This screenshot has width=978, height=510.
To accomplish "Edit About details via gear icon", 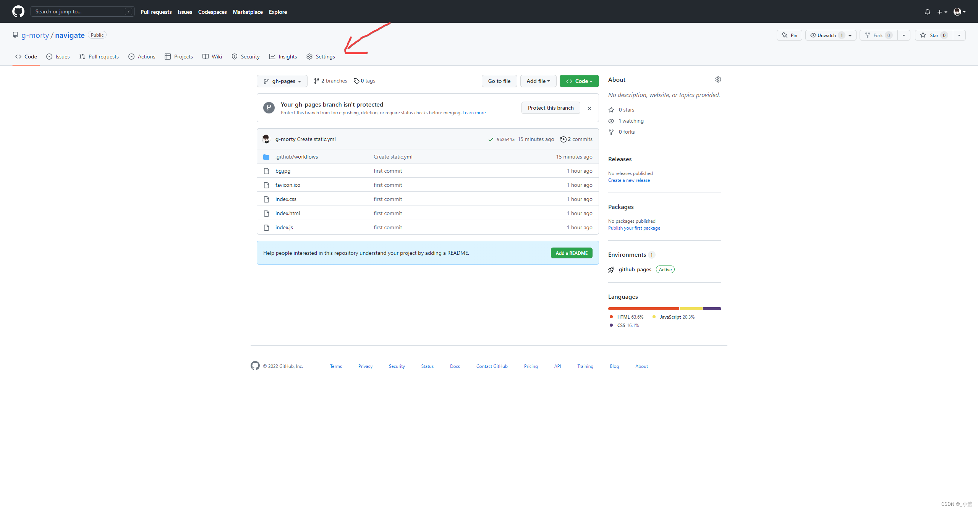I will pos(718,79).
